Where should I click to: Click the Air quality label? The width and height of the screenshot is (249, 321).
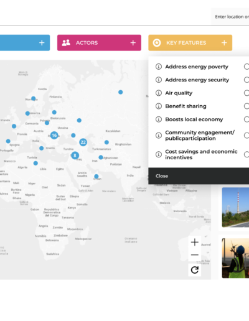pos(179,93)
